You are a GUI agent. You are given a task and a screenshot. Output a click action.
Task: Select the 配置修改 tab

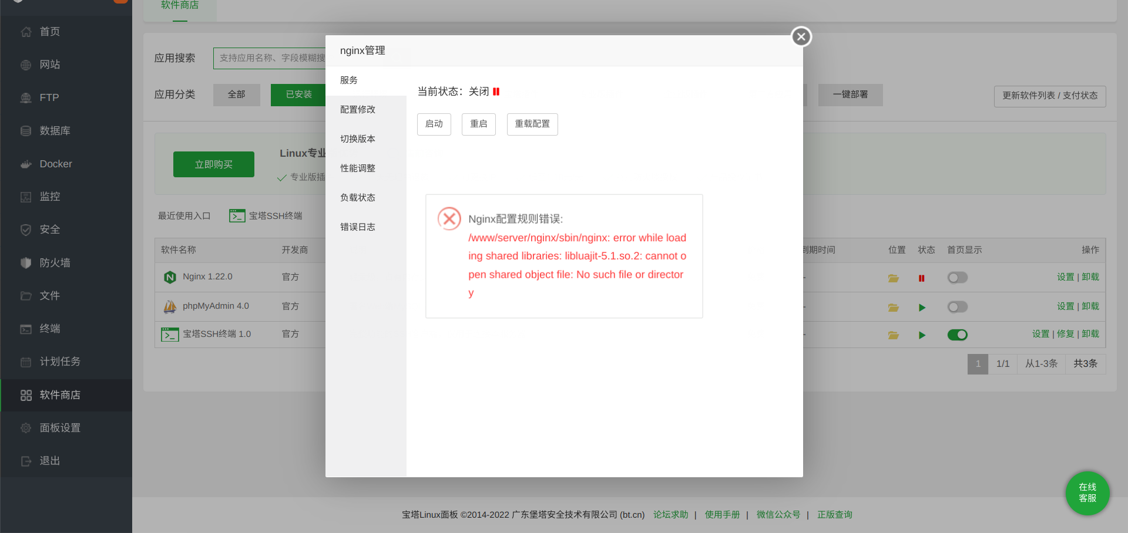pyautogui.click(x=366, y=110)
